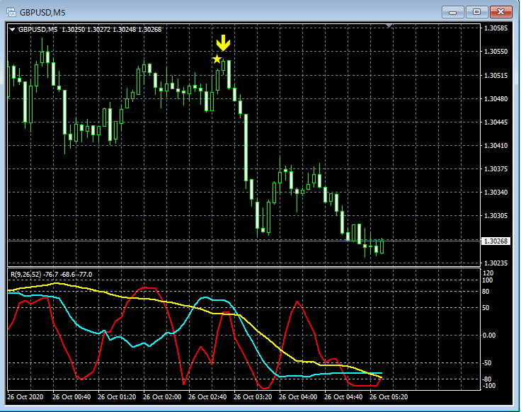Click the 1.30375 price scale label
Viewport: 521px width, 412px height.
[x=496, y=168]
